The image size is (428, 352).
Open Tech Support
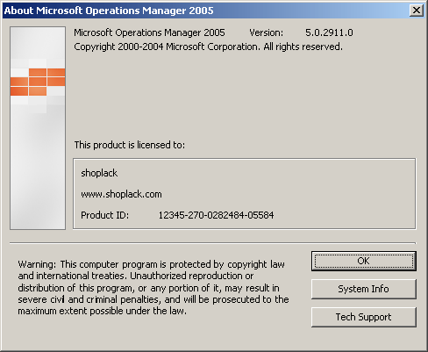(364, 317)
